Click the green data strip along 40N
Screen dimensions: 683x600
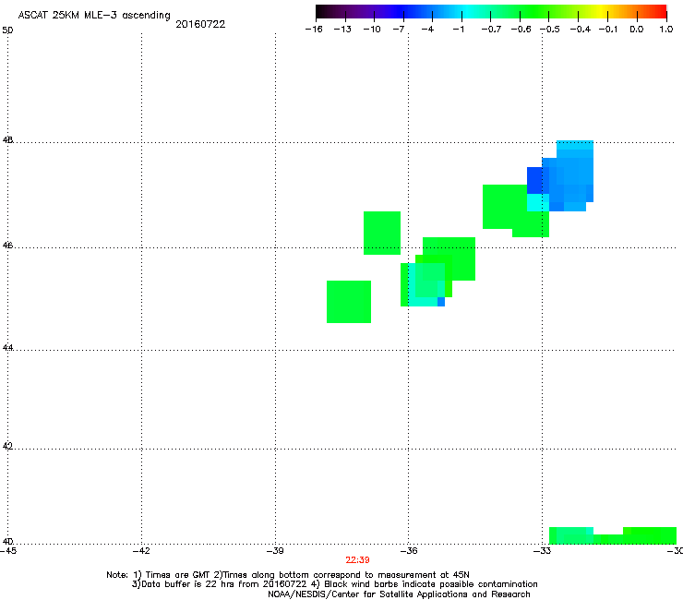pos(613,536)
